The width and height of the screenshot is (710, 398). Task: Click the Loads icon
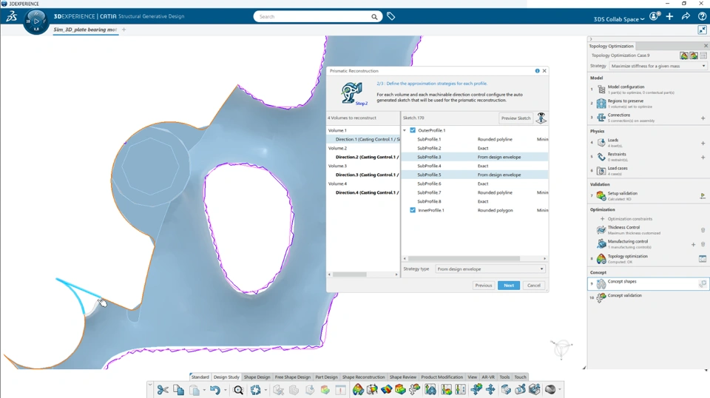[601, 143]
